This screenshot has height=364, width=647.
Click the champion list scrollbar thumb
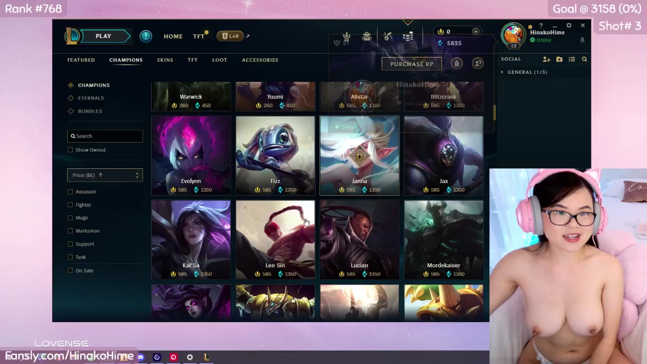(494, 113)
